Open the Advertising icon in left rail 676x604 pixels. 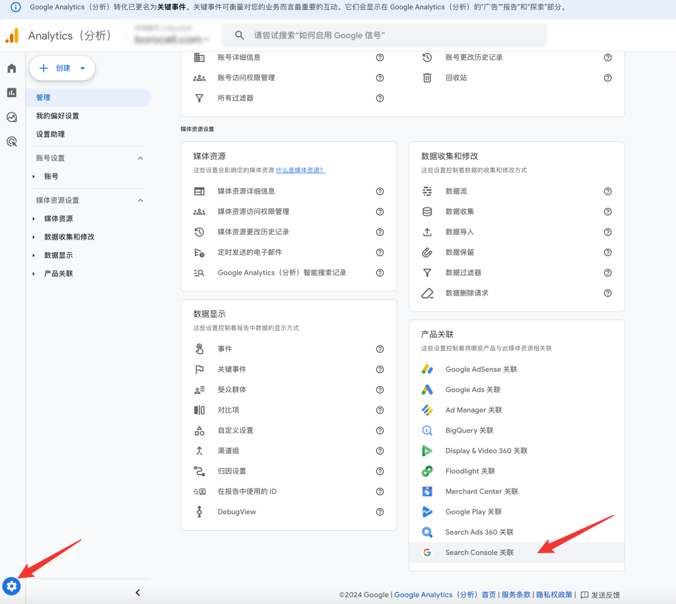click(x=12, y=141)
